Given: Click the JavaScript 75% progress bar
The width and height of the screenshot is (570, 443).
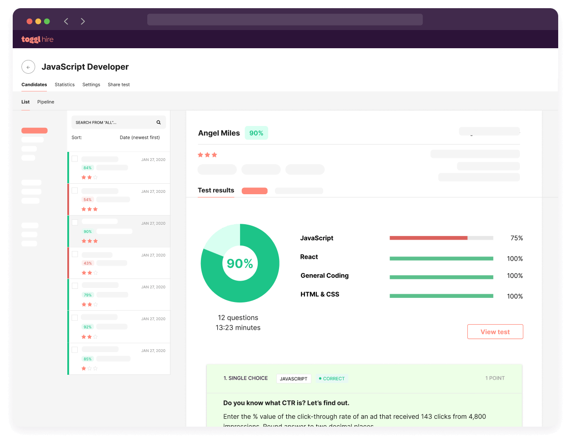Looking at the screenshot, I should [441, 238].
